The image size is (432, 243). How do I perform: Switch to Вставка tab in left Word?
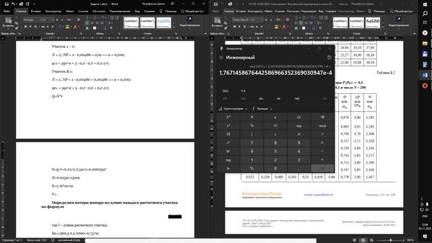pyautogui.click(x=36, y=11)
